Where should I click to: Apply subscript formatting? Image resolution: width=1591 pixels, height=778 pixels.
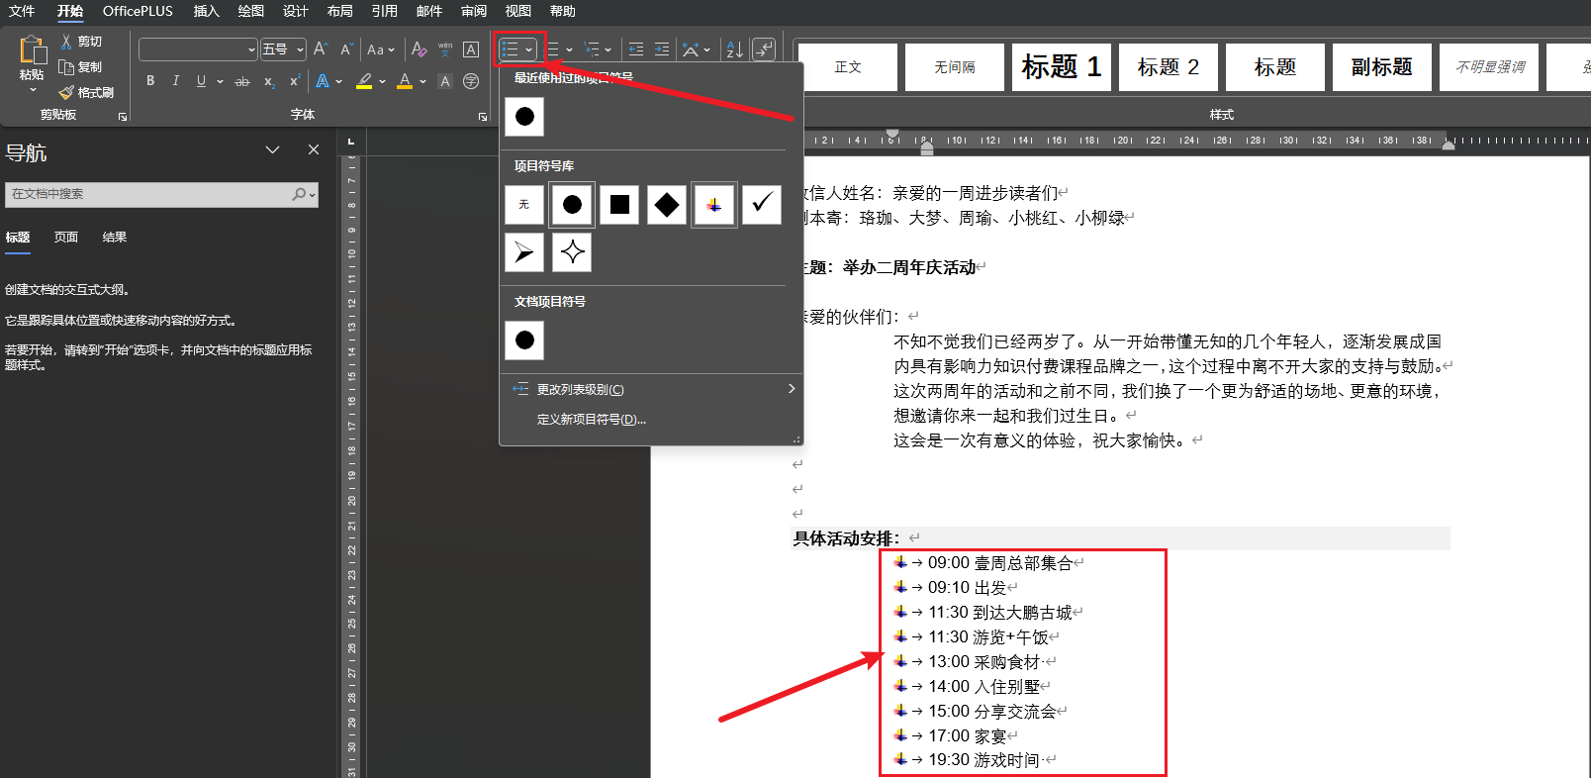(269, 81)
